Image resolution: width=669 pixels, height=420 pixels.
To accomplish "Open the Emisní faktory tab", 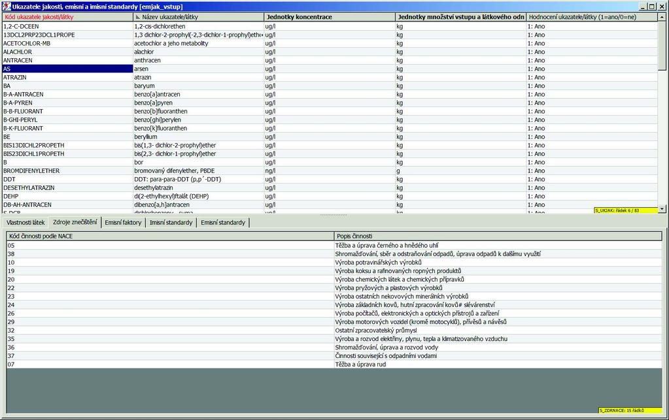I will click(x=123, y=222).
